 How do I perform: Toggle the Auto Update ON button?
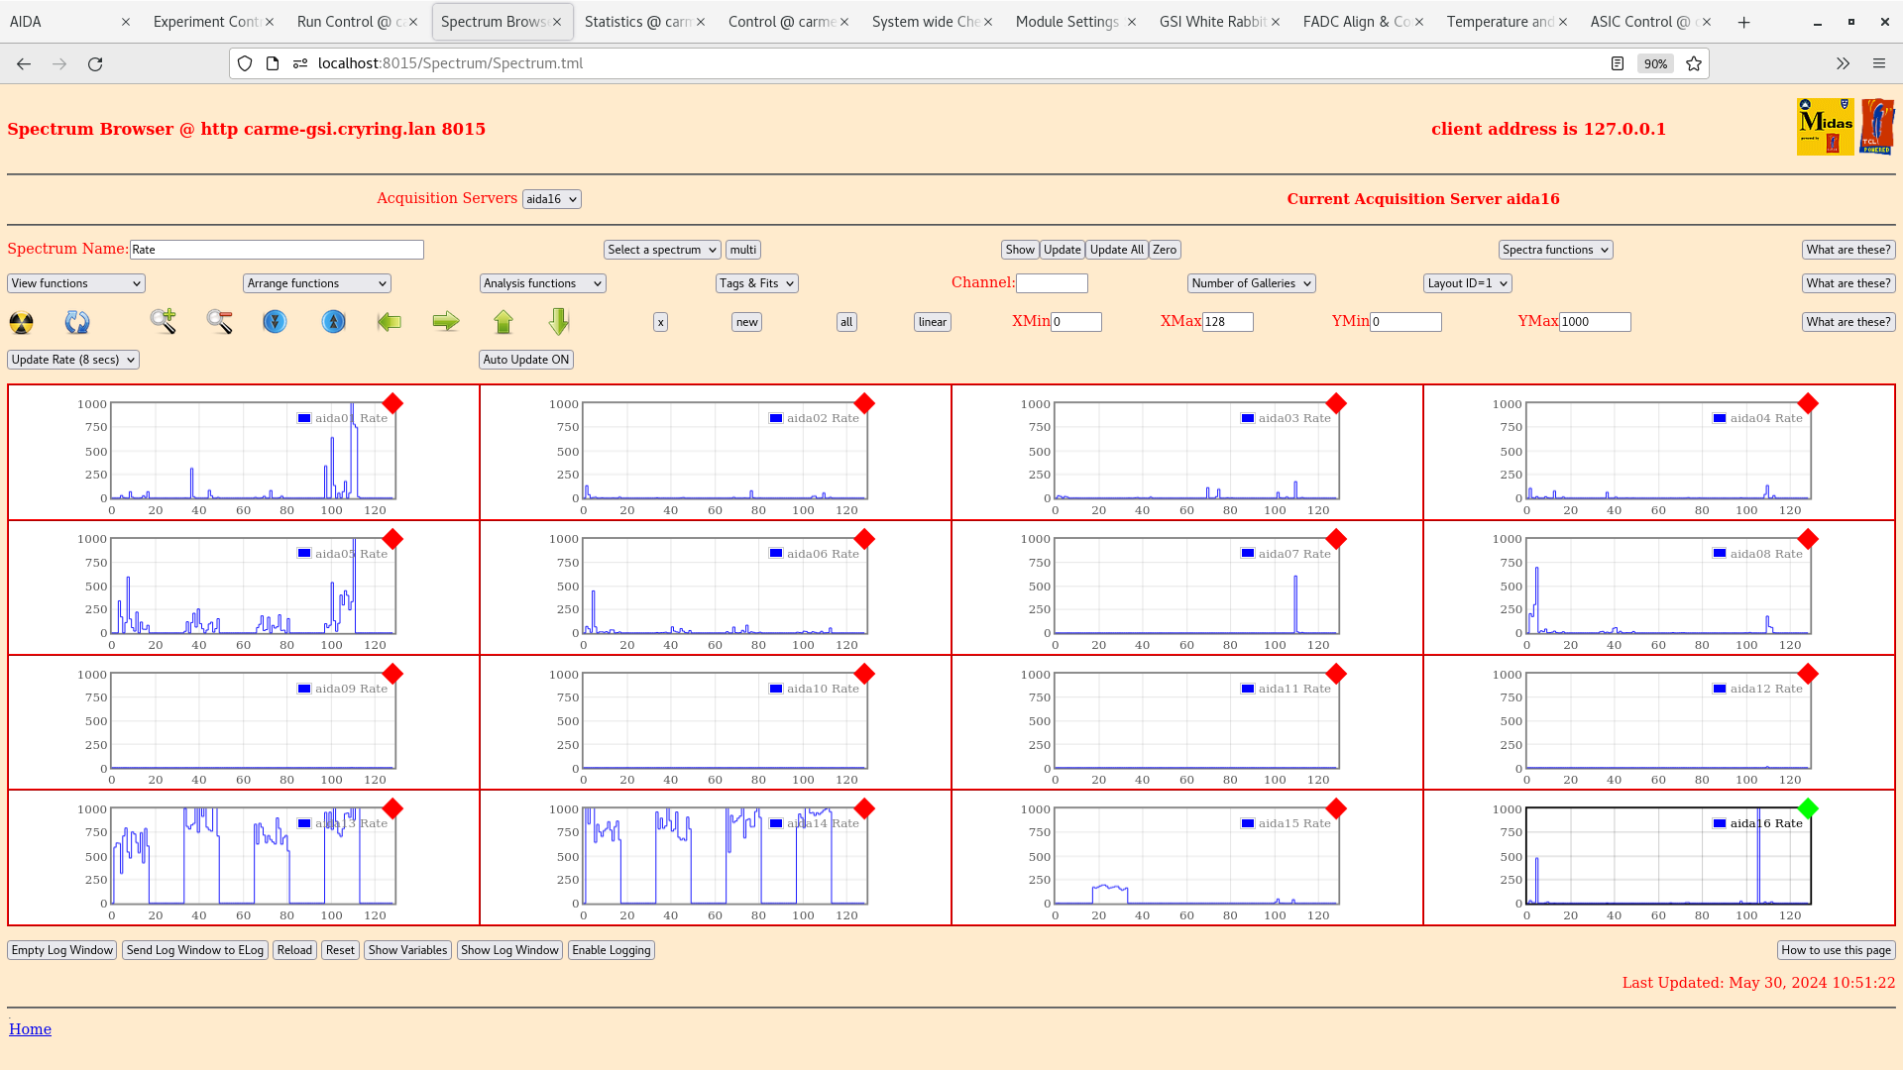tap(525, 360)
